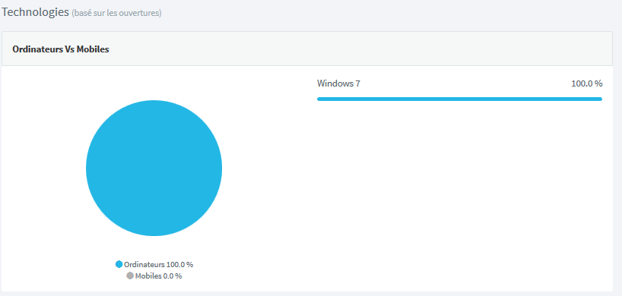Click the word Ordinateurs in the panel title
The height and width of the screenshot is (296, 622).
[x=37, y=49]
